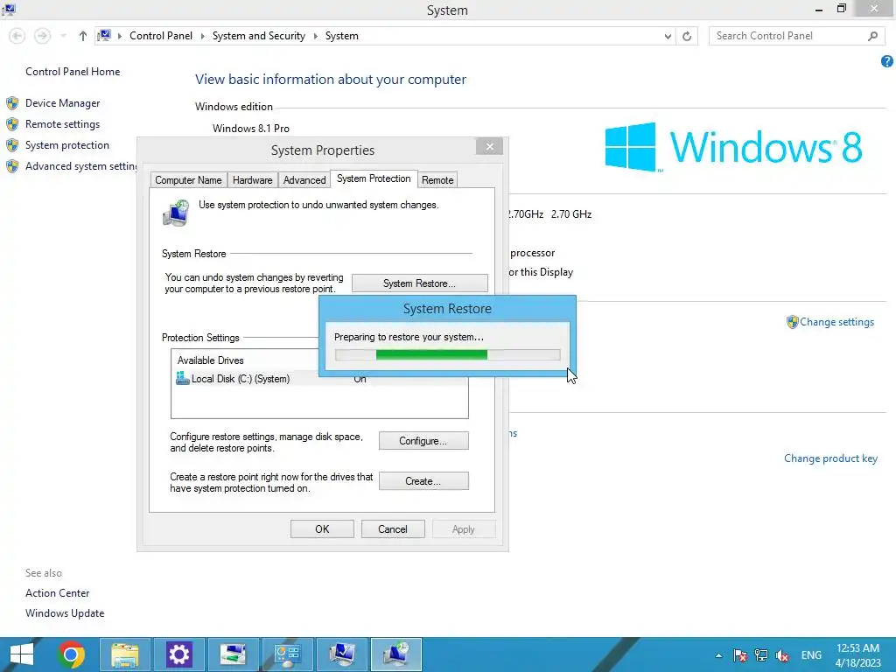Open the Change product key link

(830, 458)
